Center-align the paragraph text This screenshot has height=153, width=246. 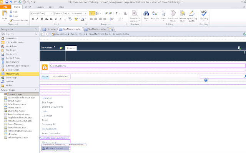[x=96, y=19]
